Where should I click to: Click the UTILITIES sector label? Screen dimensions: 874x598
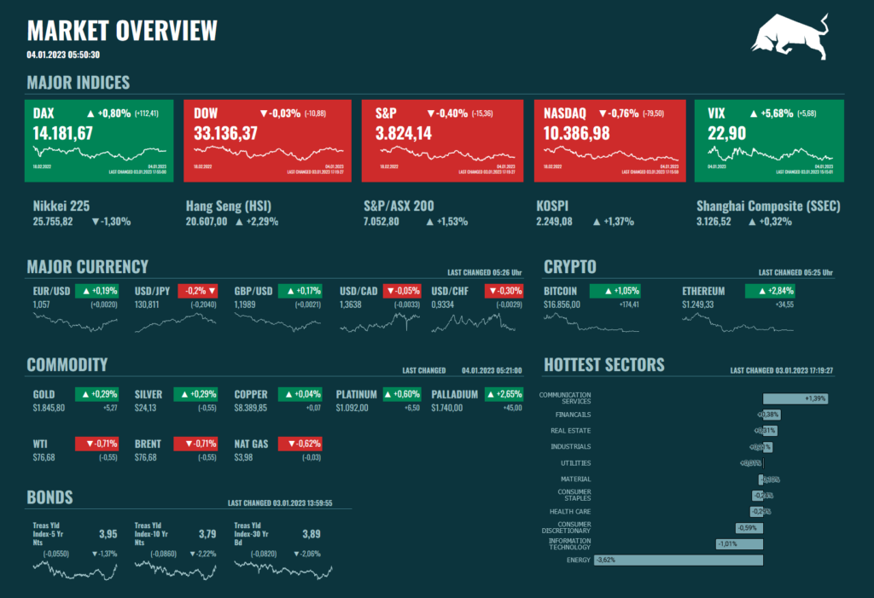pos(575,463)
